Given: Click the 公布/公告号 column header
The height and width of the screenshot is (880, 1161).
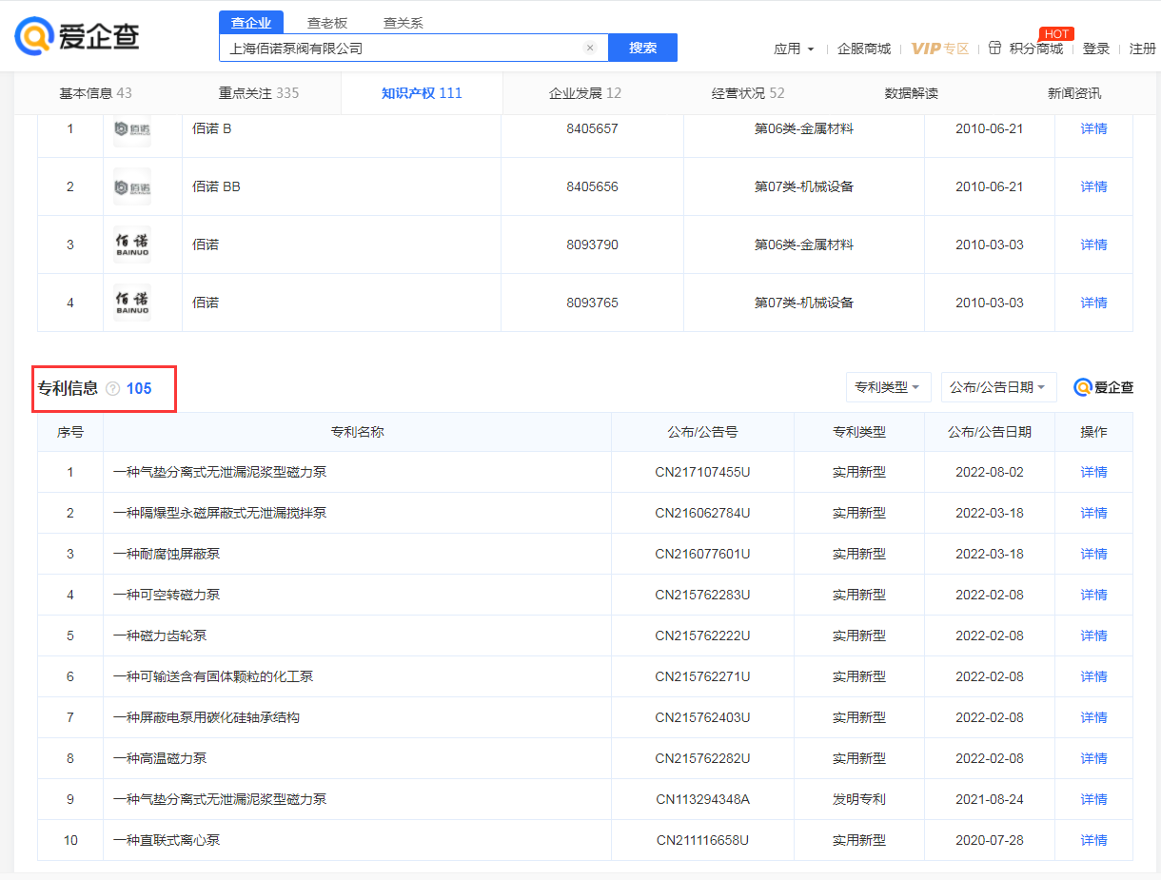Looking at the screenshot, I should pos(703,432).
